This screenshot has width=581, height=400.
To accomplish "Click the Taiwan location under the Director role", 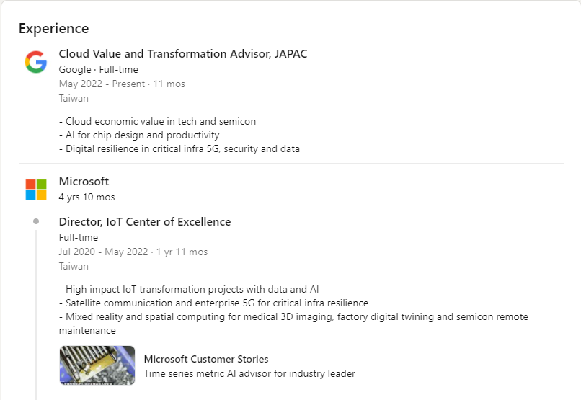I will point(74,266).
